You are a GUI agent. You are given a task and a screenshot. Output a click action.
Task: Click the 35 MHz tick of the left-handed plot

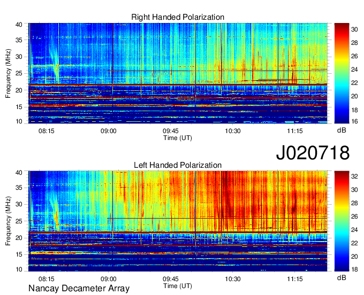[19, 188]
